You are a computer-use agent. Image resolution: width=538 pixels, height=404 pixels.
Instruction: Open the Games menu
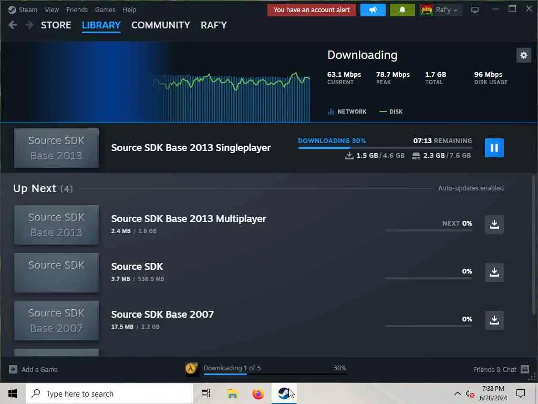pyautogui.click(x=105, y=10)
